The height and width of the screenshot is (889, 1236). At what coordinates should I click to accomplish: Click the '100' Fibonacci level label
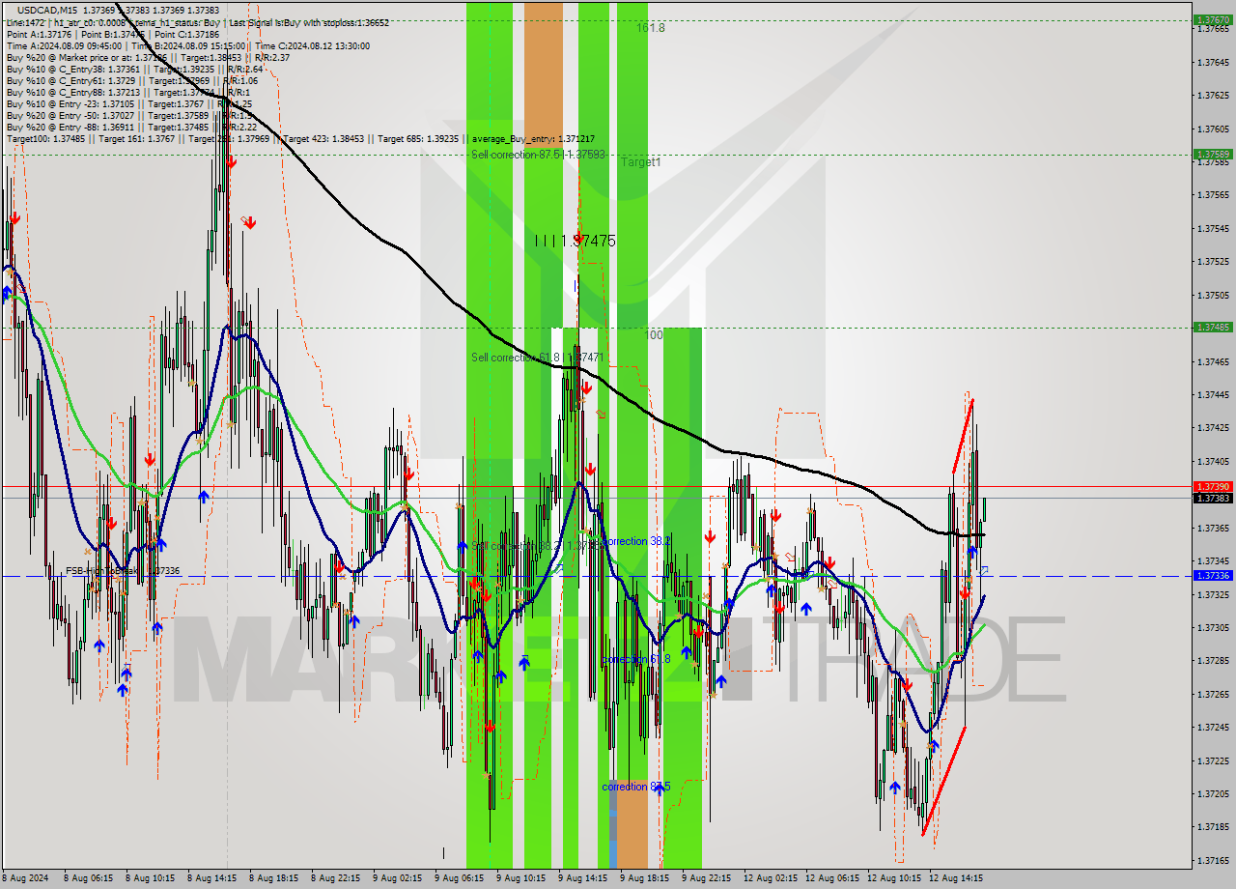pos(654,334)
